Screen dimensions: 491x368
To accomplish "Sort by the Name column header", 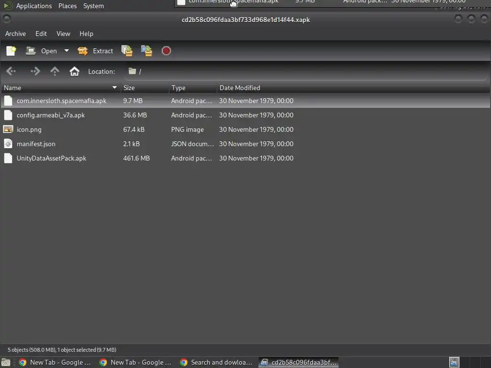I will 60,88.
